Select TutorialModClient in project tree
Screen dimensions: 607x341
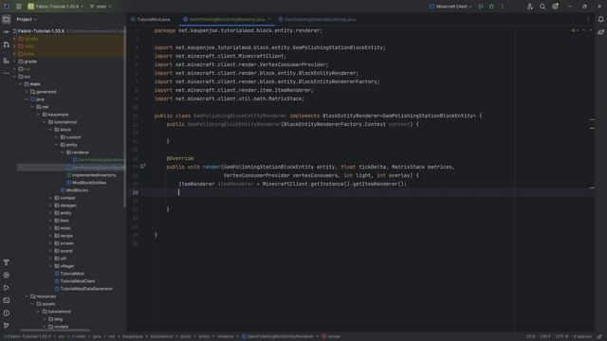click(74, 281)
